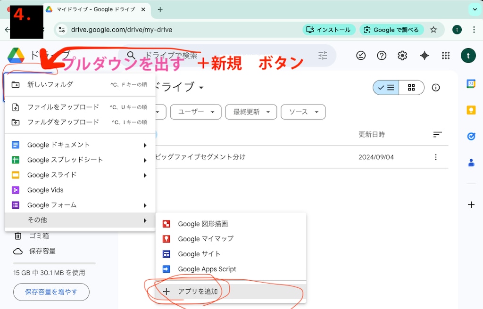
Task: Show file details with the info icon
Action: pos(435,87)
